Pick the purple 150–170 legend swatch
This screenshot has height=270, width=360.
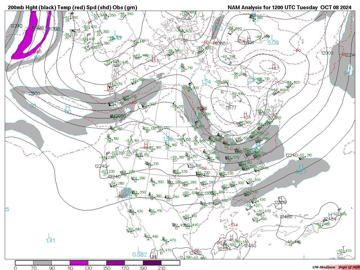116,263
